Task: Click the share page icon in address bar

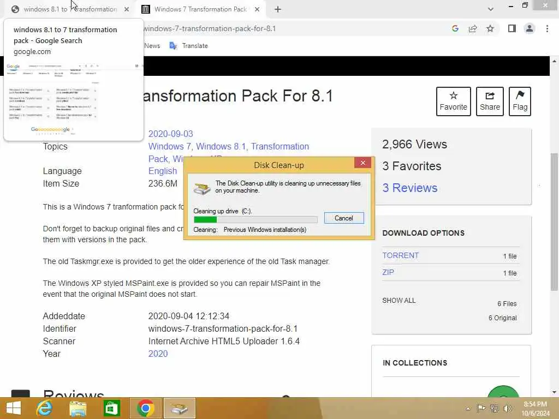Action: (473, 28)
